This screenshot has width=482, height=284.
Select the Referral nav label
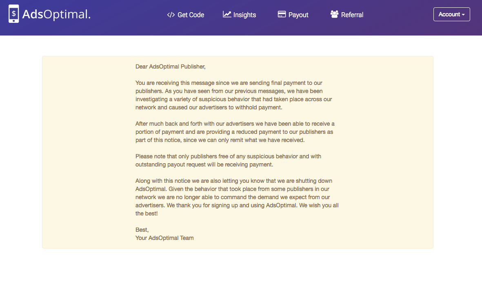point(352,15)
